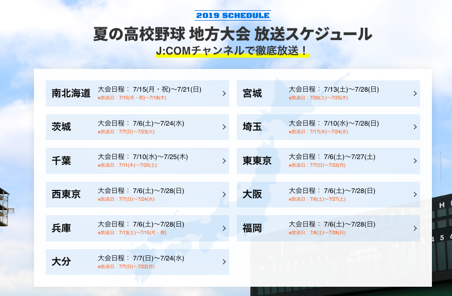Screen dimensions: 452x296
Task: Select the 西東京 region name
Action: (66, 194)
